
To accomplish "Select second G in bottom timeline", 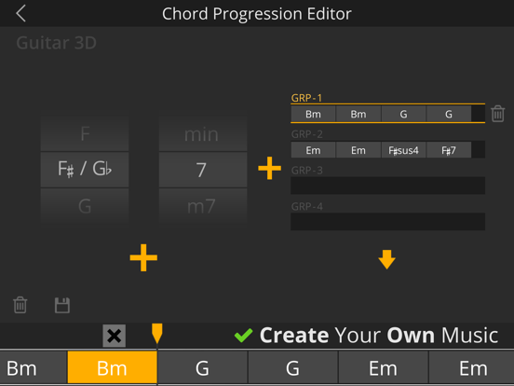I will tap(292, 367).
